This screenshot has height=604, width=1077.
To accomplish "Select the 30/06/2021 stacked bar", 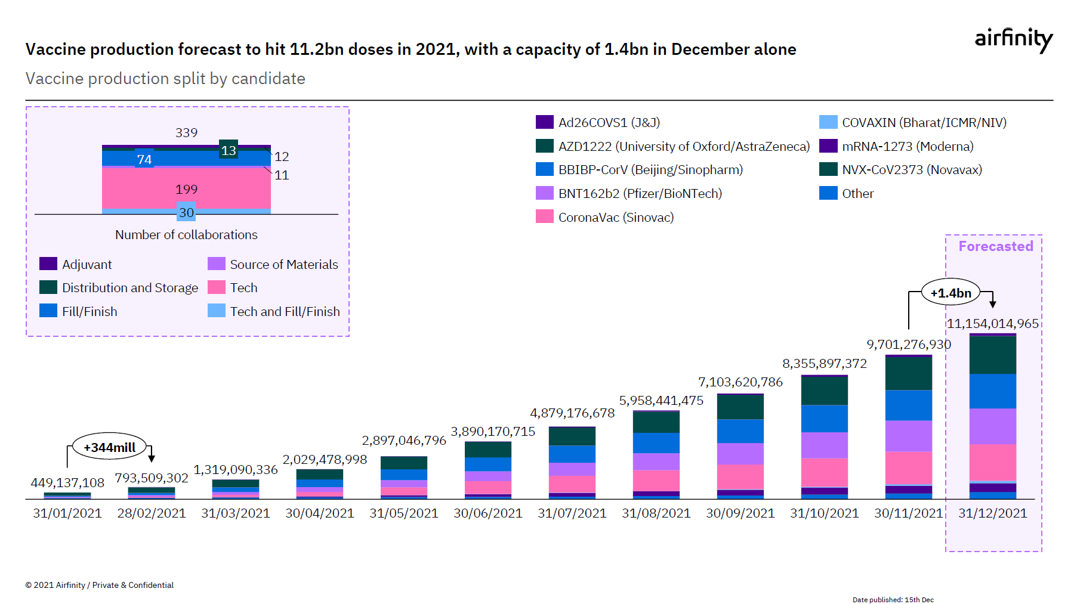I will click(x=487, y=470).
